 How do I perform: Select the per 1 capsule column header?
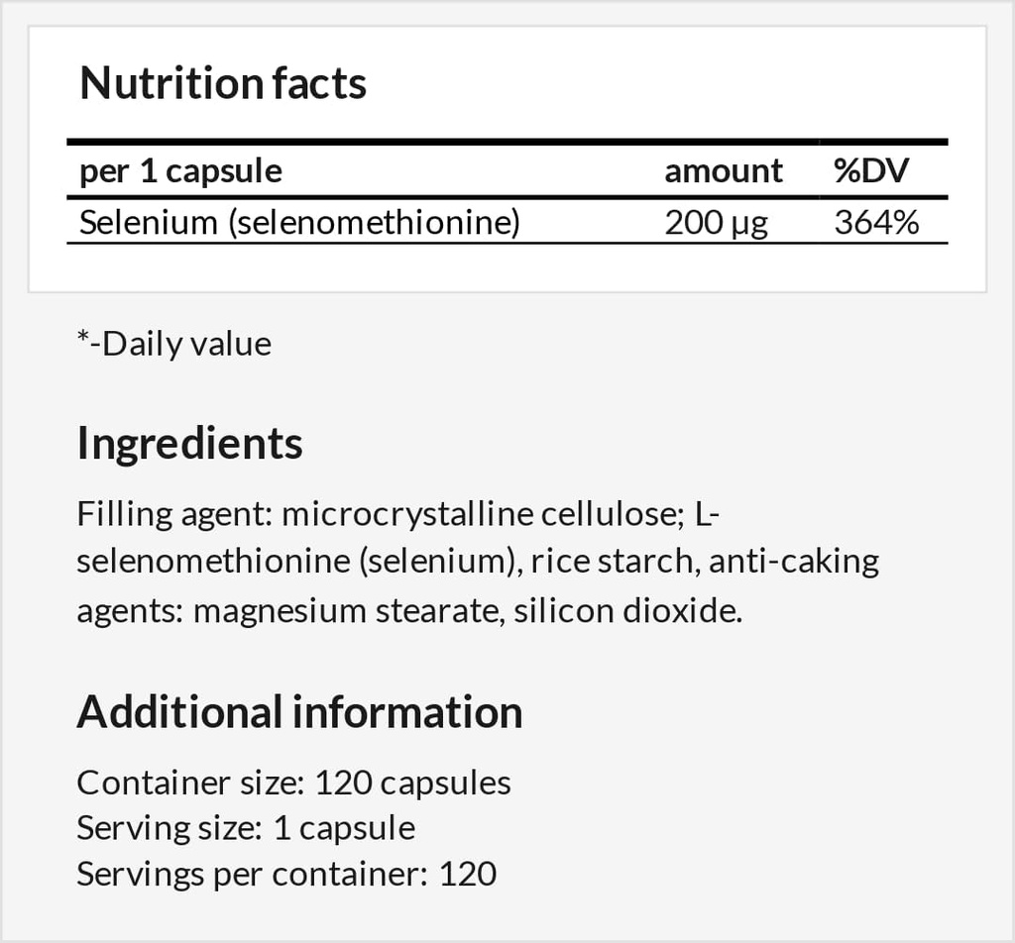180,171
